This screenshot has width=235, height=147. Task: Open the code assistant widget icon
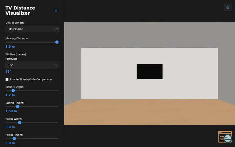pos(225,137)
